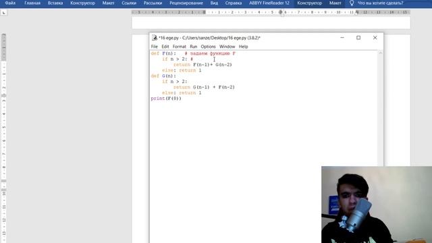Image resolution: width=432 pixels, height=243 pixels.
Task: Switch to the Главная ribbon tab
Action: [x=32, y=3]
